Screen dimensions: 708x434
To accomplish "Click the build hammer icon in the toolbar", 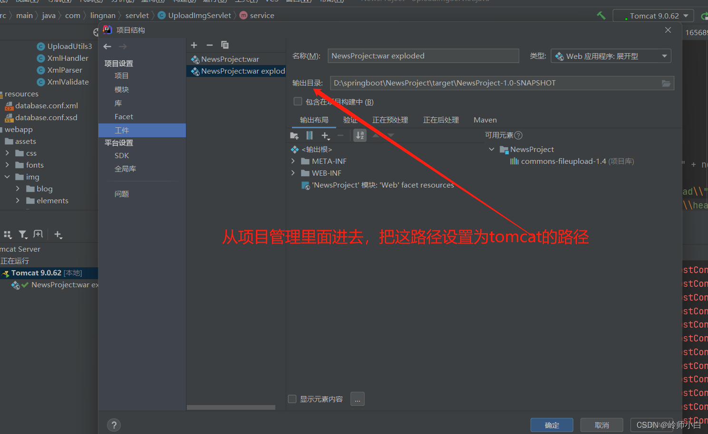I will pos(601,16).
